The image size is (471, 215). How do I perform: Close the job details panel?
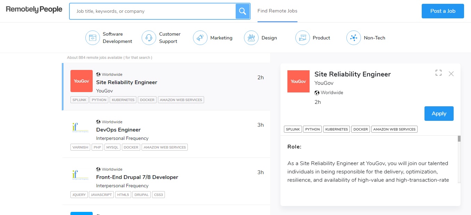point(451,73)
